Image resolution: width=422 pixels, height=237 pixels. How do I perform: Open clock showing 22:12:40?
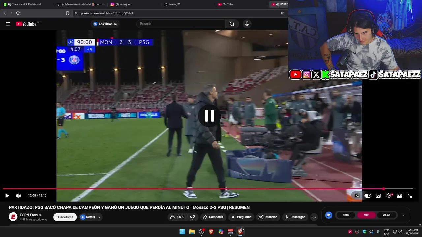(412, 232)
